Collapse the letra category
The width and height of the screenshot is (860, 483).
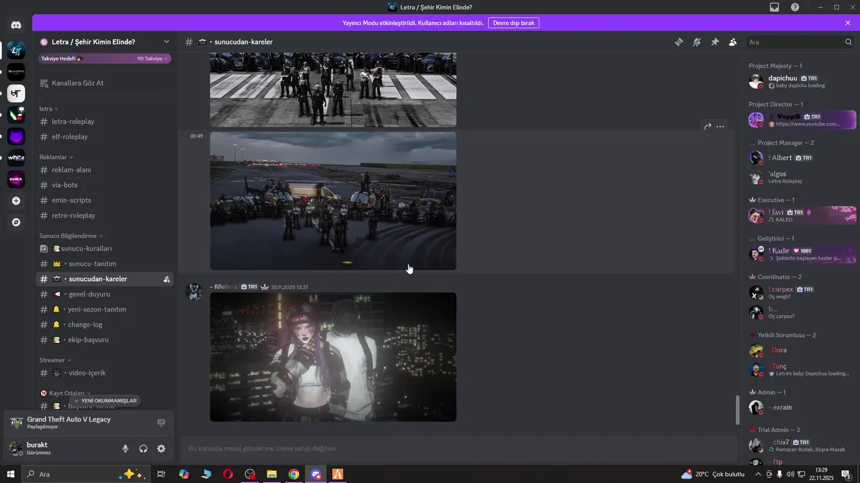[x=49, y=109]
